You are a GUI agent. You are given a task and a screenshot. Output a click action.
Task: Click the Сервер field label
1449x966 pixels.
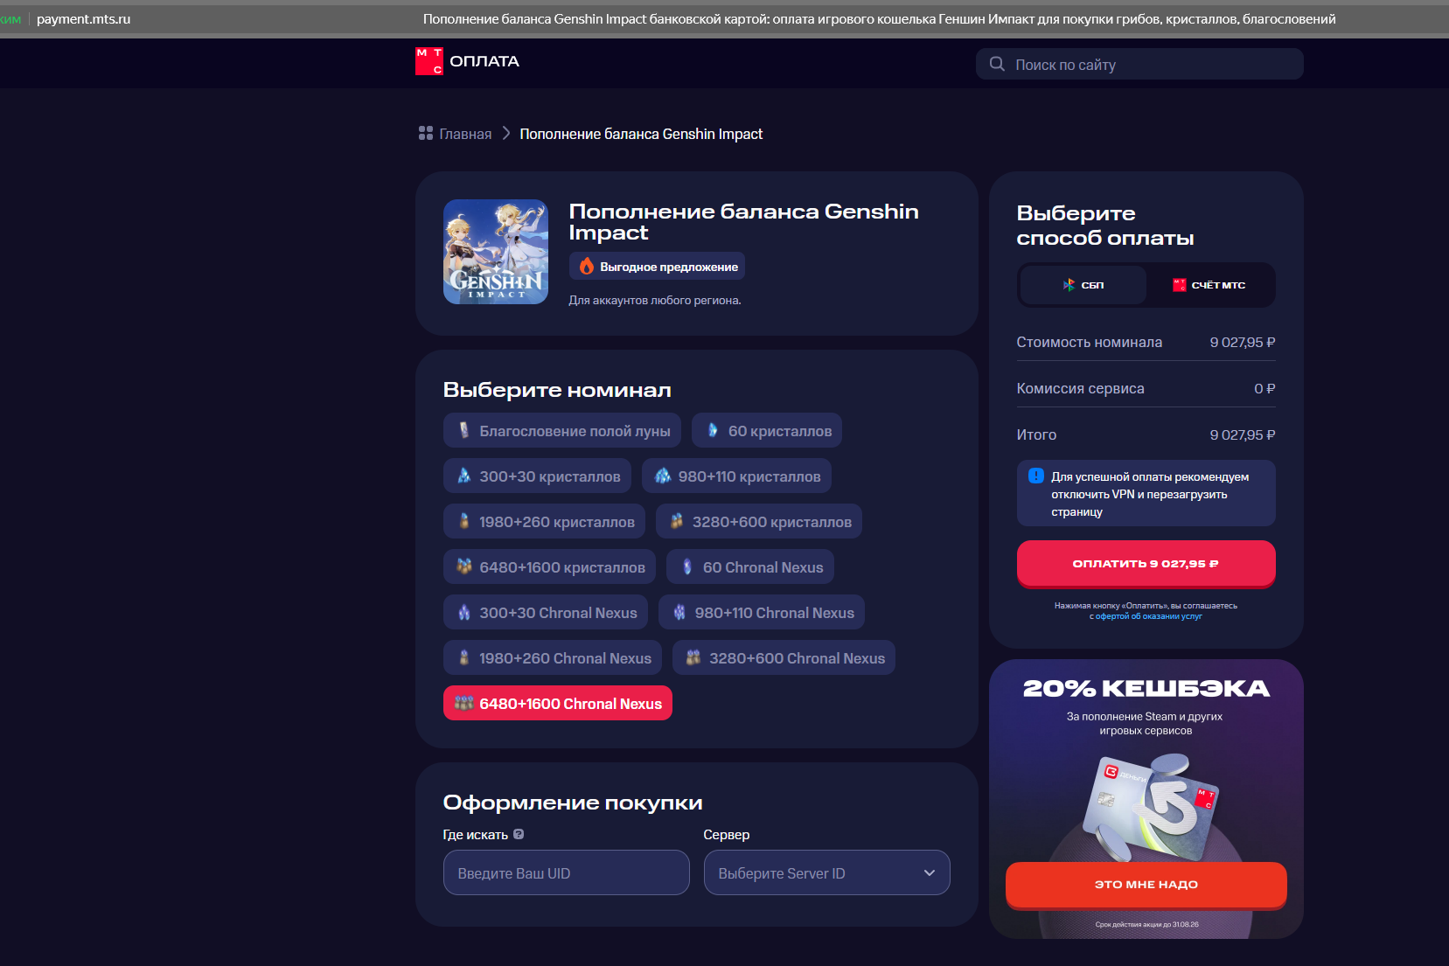point(727,835)
